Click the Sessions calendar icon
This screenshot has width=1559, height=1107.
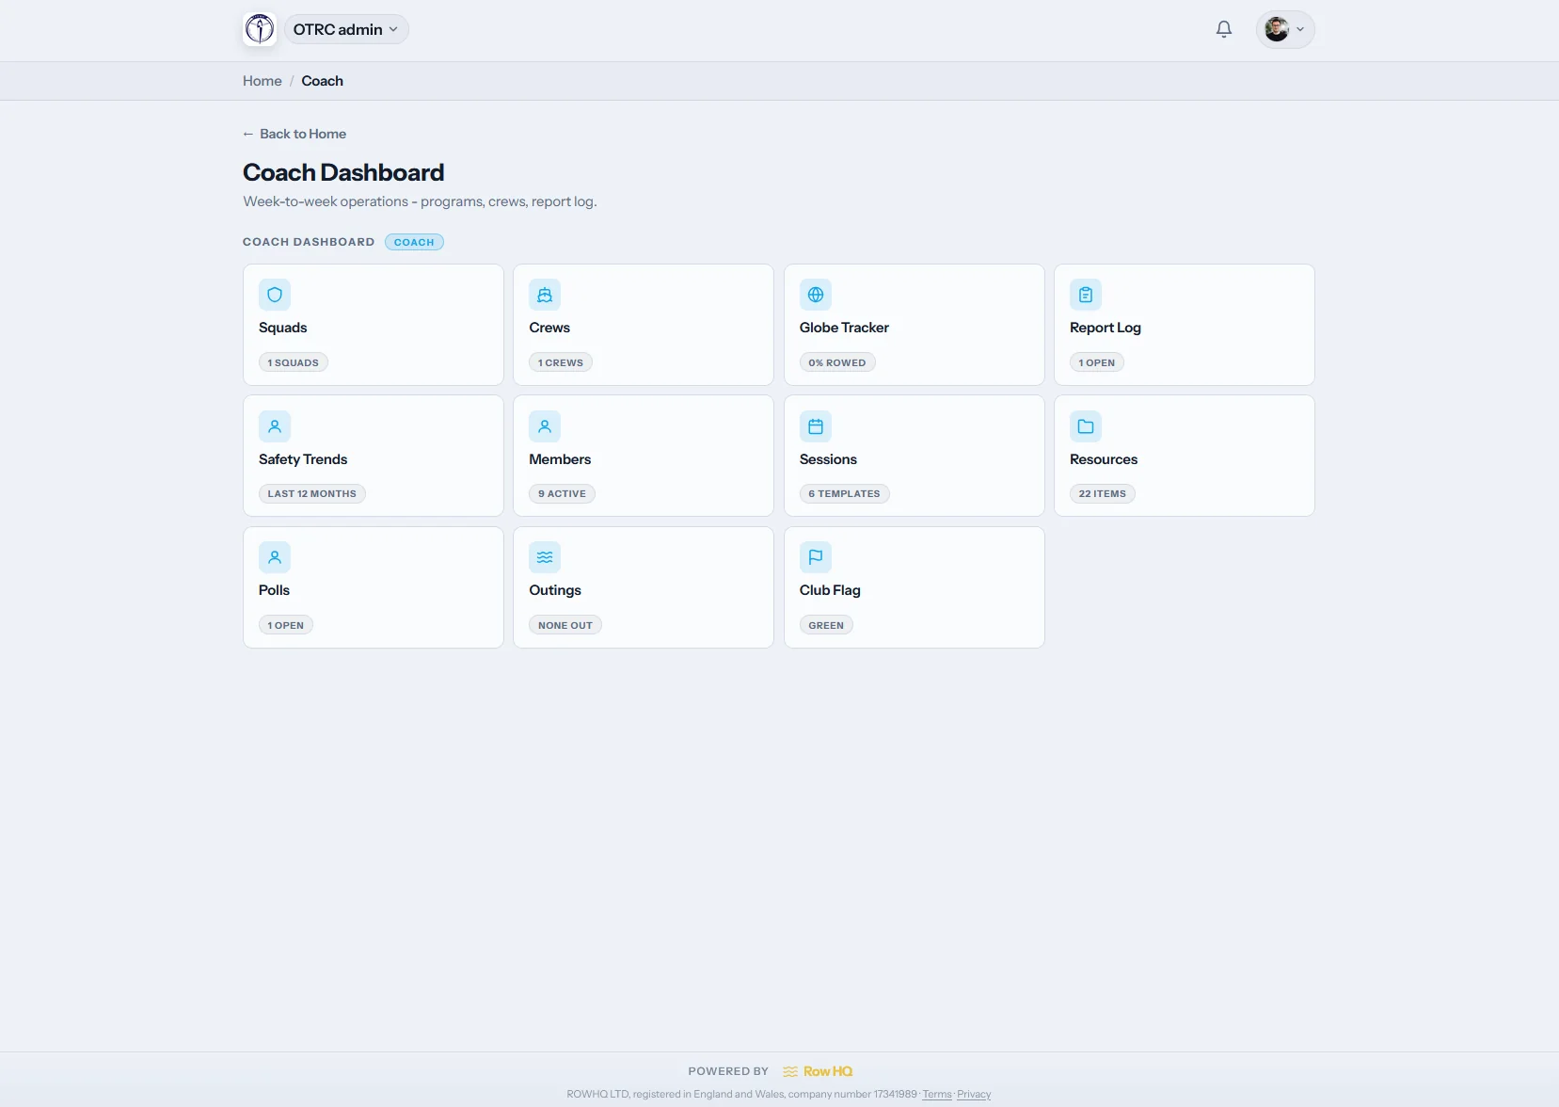[816, 426]
